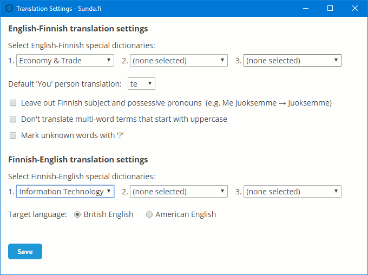
Task: Maximize the Translation Settings window
Action: point(330,9)
